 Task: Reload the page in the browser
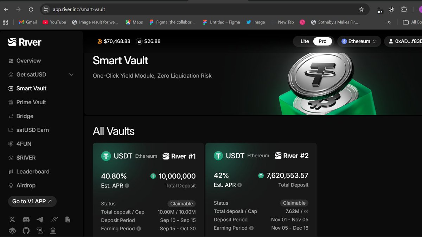click(31, 9)
